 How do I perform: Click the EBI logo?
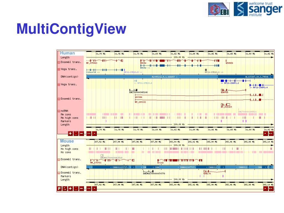point(219,9)
